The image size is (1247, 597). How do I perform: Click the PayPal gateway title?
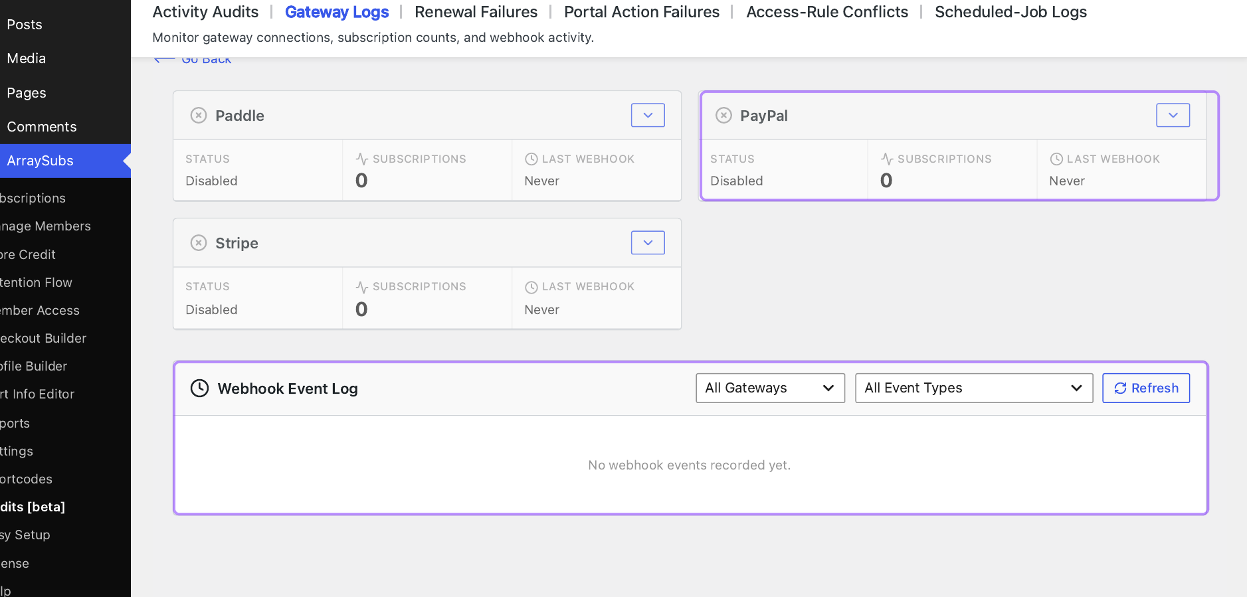[764, 116]
